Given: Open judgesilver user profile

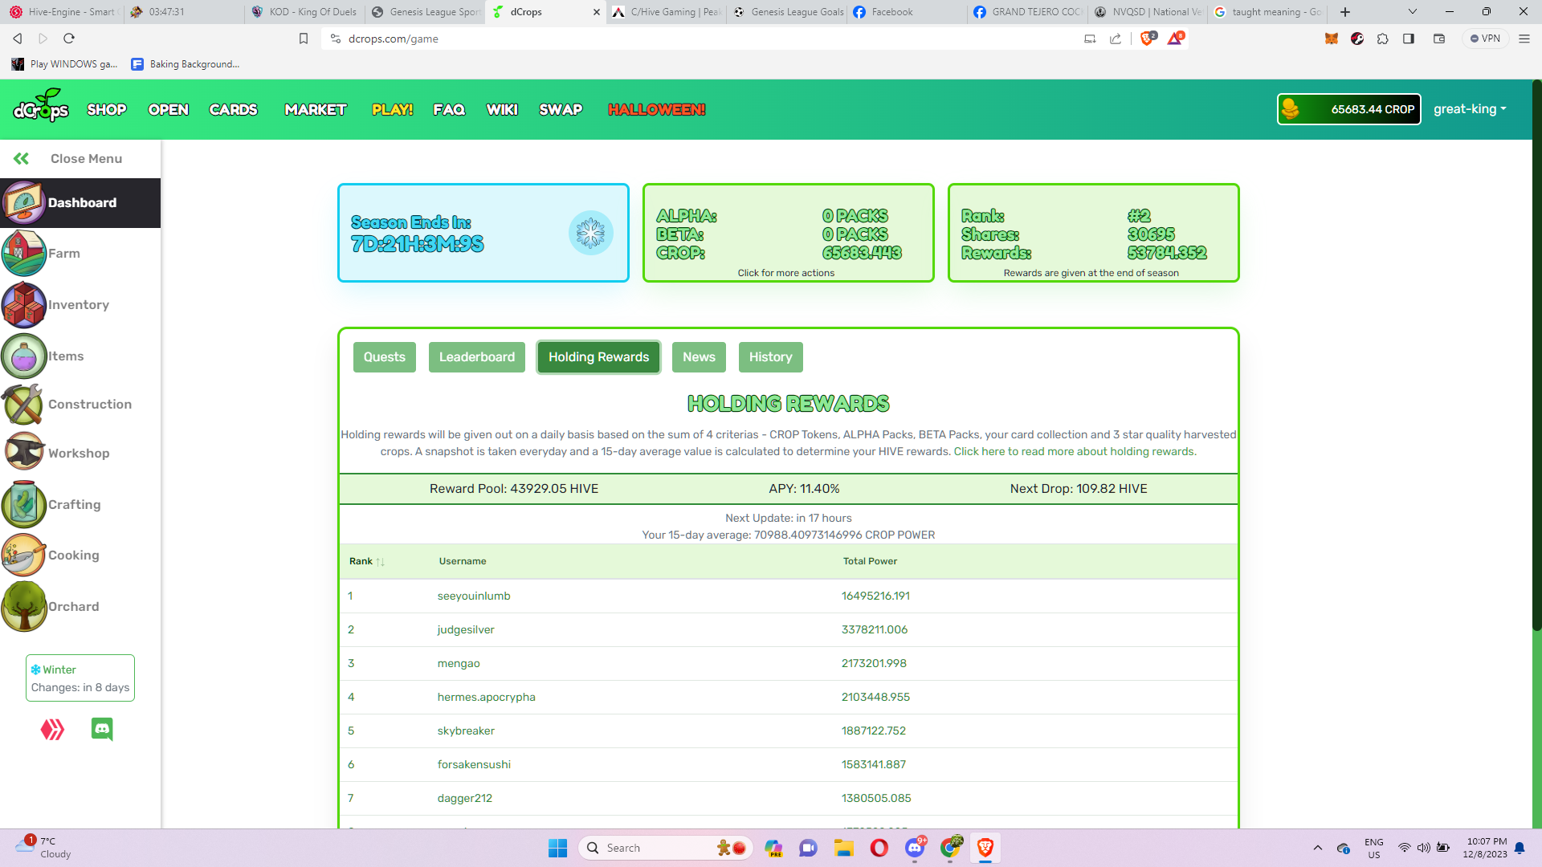Looking at the screenshot, I should tap(466, 629).
